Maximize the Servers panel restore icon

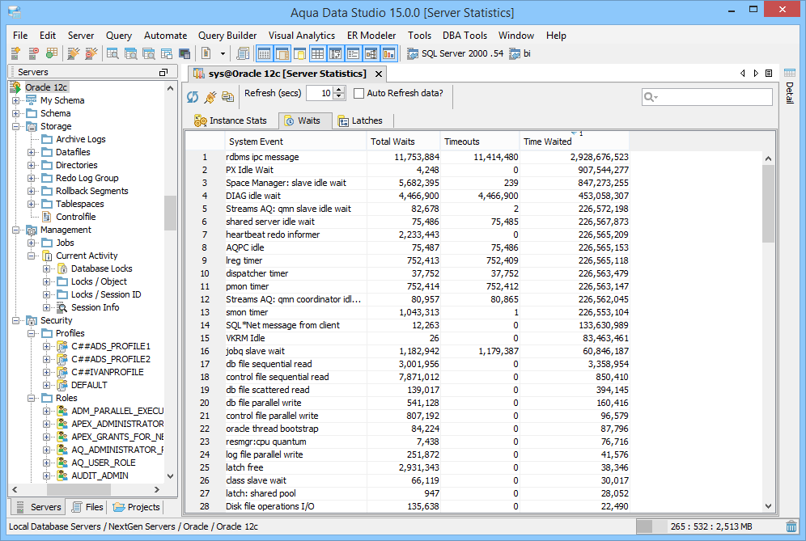coord(163,73)
